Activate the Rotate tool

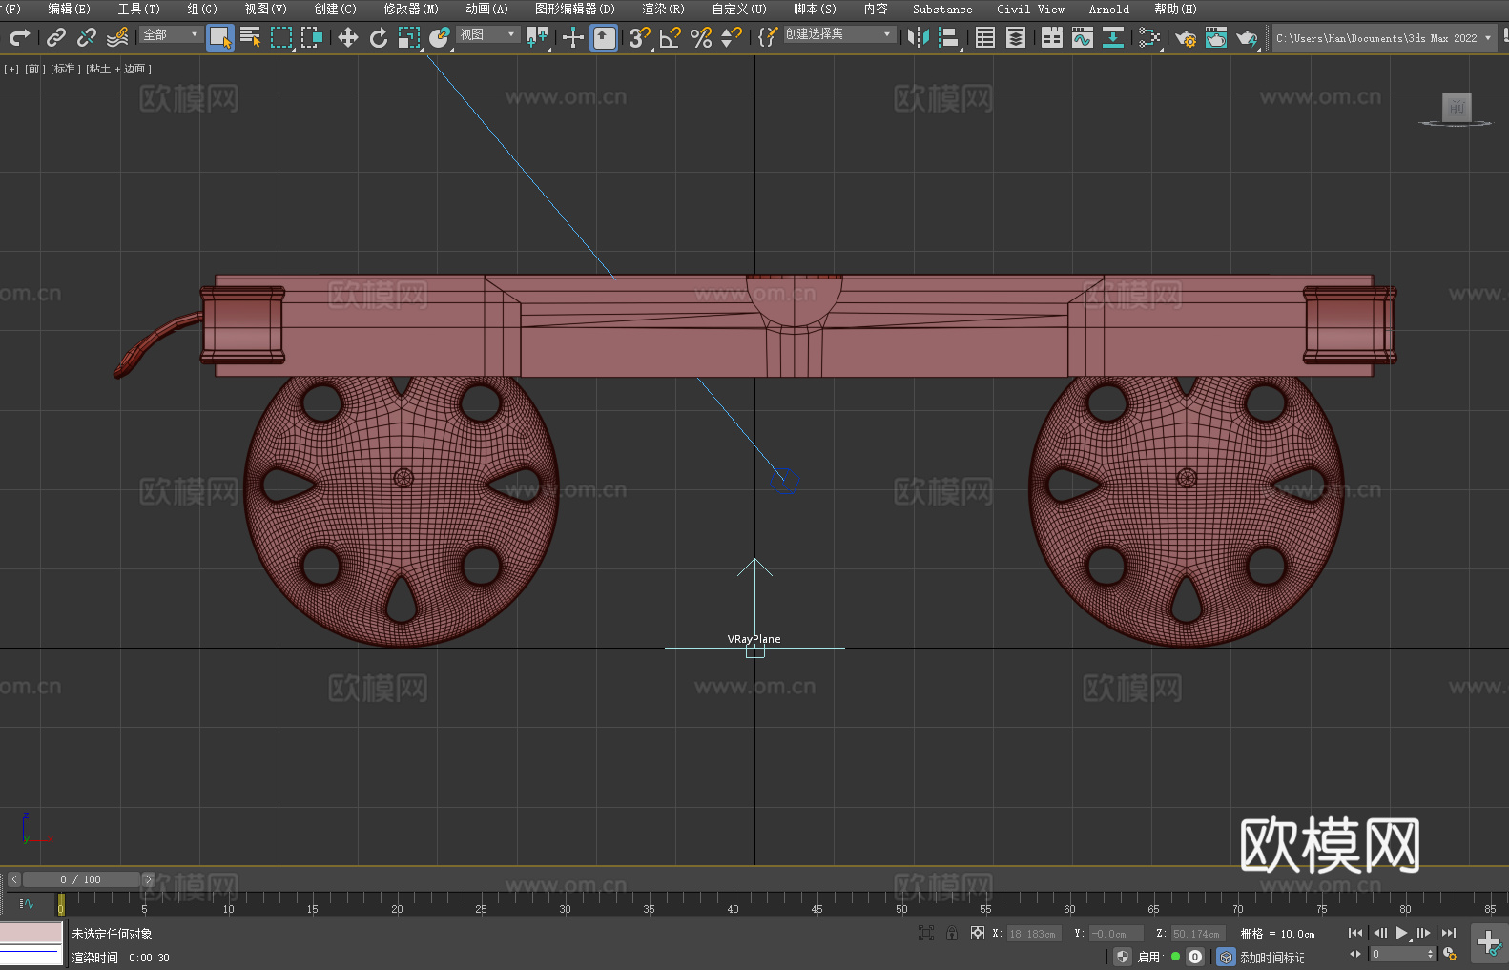click(379, 37)
